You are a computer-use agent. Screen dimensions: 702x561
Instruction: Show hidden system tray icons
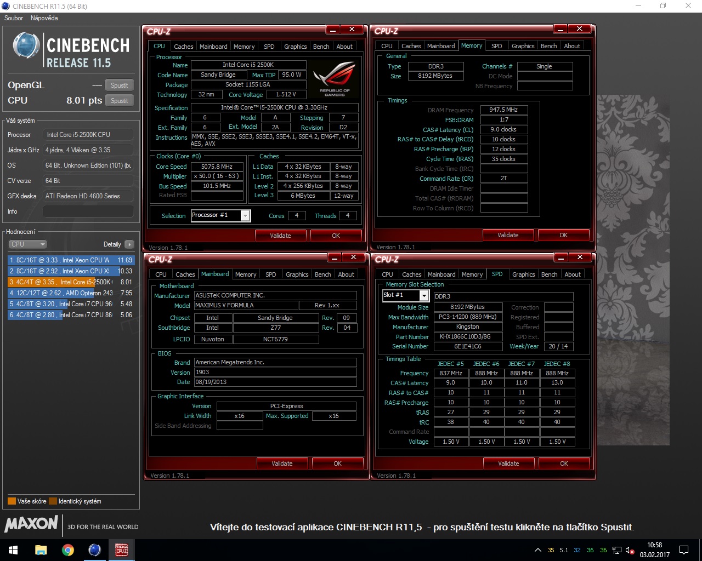pos(537,550)
